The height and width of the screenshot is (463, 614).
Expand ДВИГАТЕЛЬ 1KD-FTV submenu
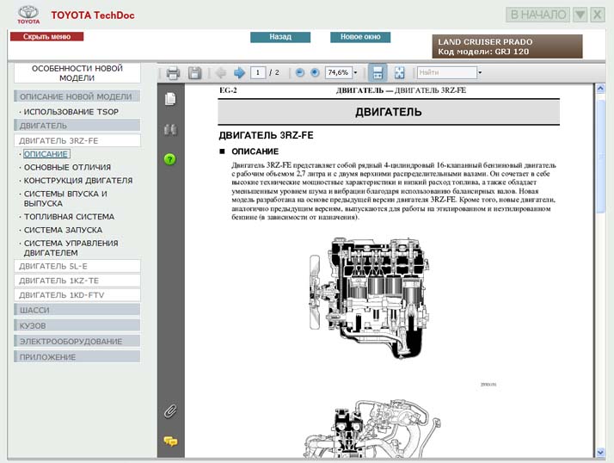[x=77, y=295]
